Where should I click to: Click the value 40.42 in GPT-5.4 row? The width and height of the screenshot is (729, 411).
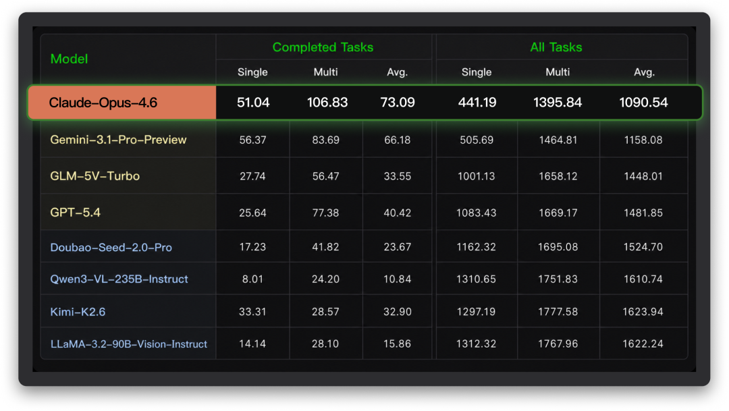pyautogui.click(x=398, y=213)
